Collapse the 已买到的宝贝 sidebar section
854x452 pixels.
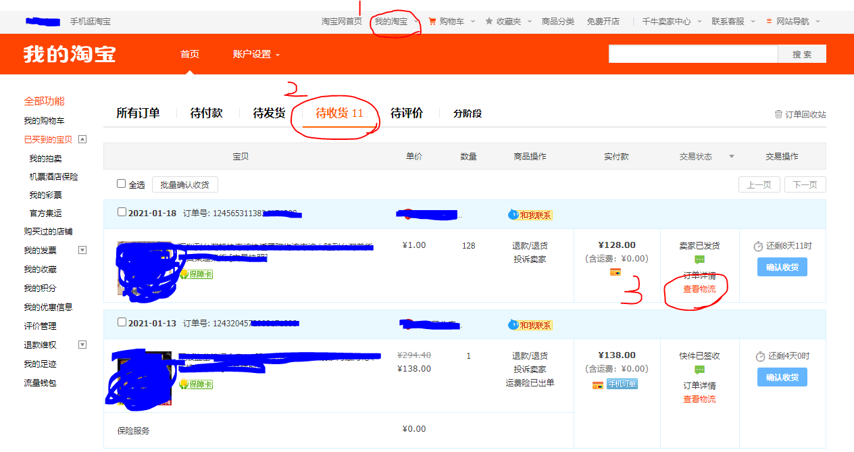[82, 139]
